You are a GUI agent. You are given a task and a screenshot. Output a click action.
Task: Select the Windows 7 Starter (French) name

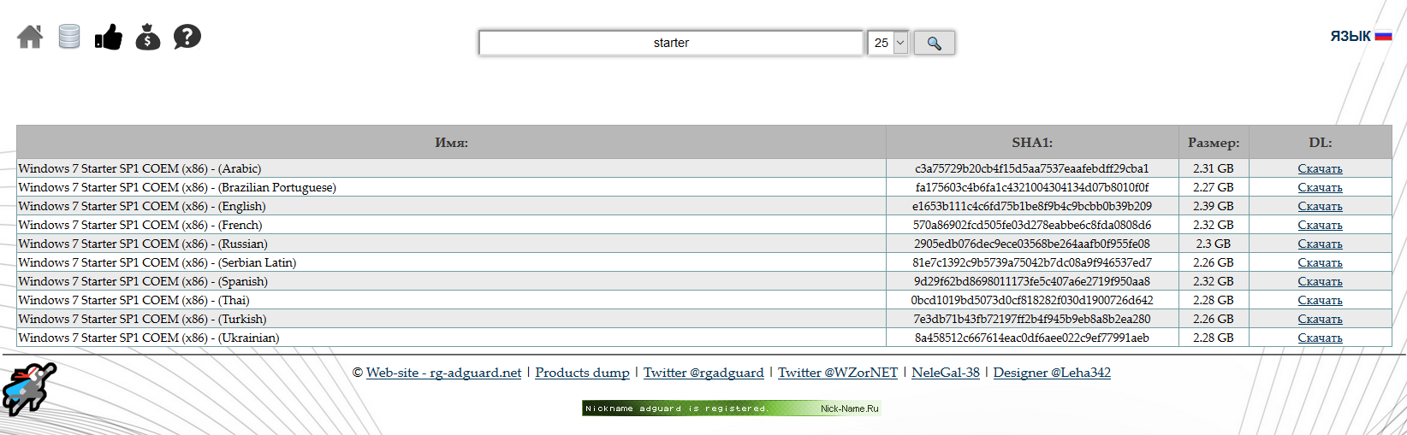point(140,225)
